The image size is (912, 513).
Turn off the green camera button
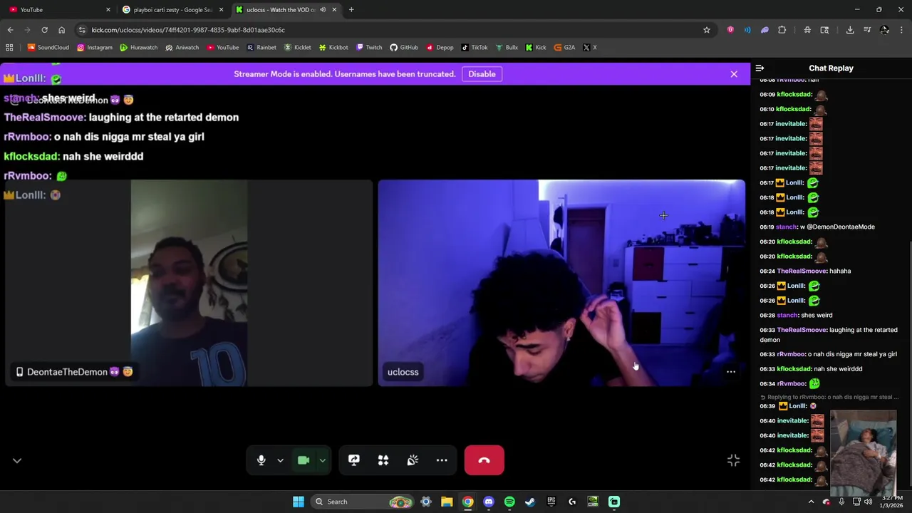coord(304,460)
